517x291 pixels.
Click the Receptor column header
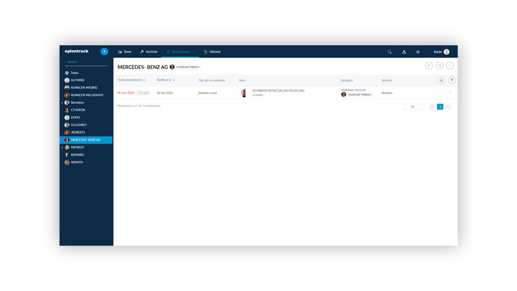[x=347, y=80]
